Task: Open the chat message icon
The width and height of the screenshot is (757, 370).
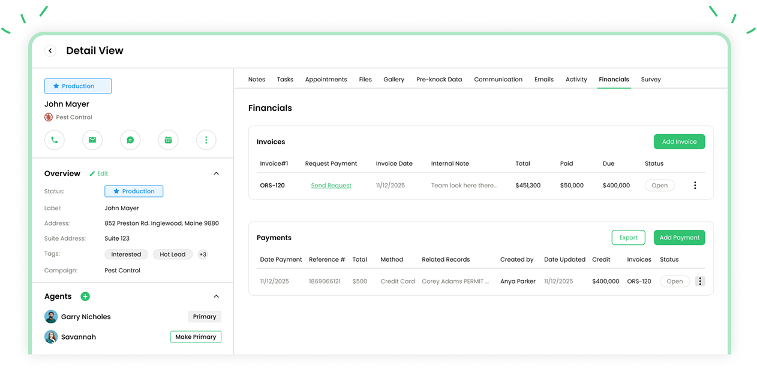Action: [130, 140]
